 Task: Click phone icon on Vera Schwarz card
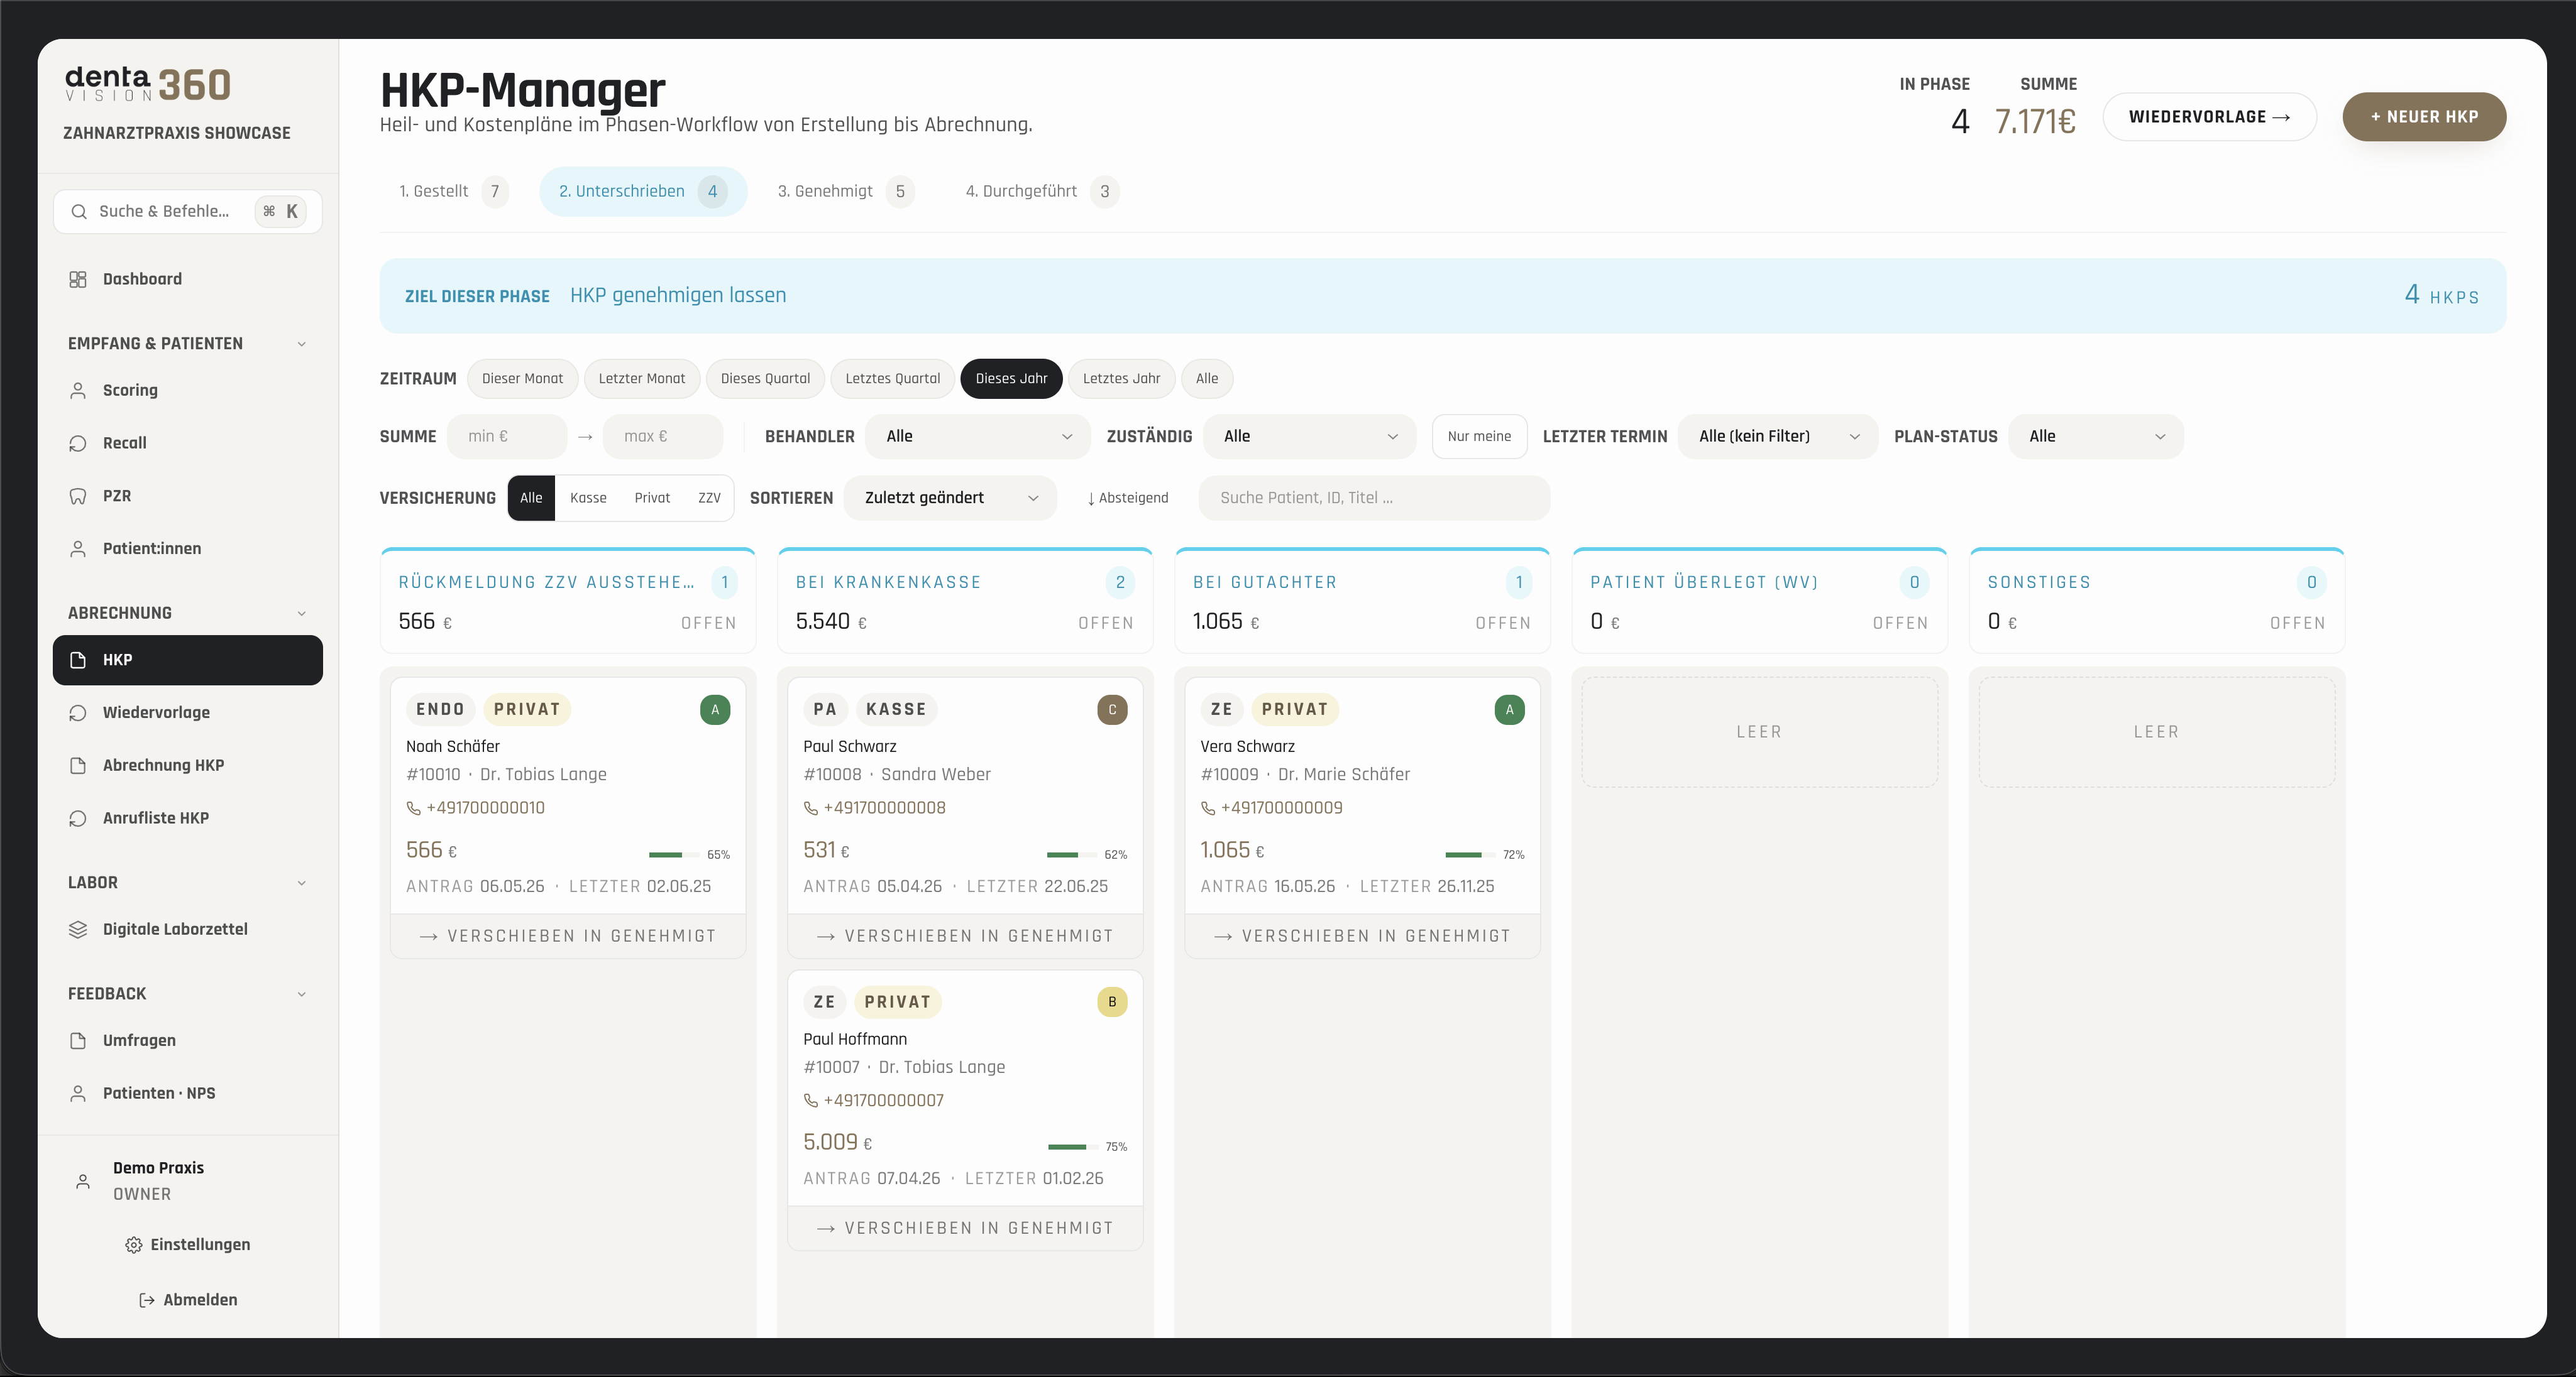click(x=1207, y=808)
